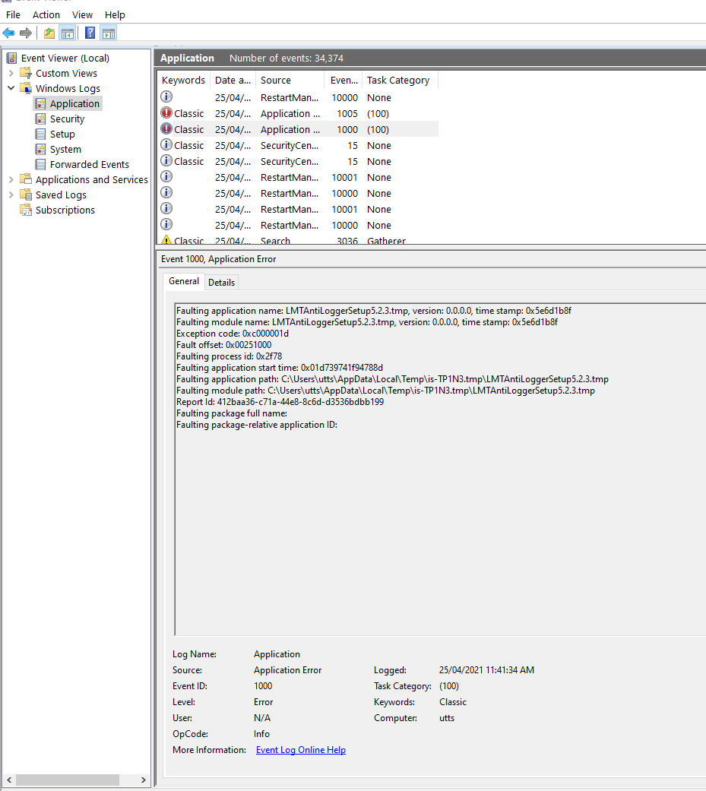Click the blue Help toolbar icon
Image resolution: width=706 pixels, height=791 pixels.
coord(90,33)
